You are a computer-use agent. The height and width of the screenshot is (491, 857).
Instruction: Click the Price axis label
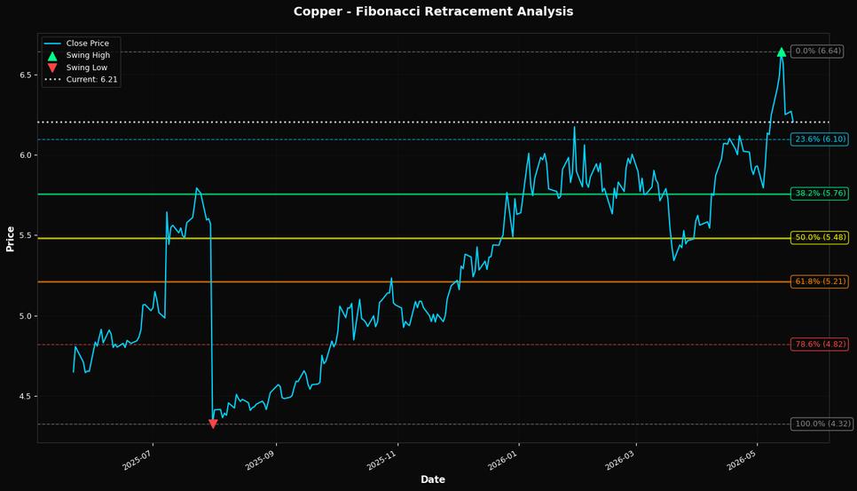(x=10, y=239)
